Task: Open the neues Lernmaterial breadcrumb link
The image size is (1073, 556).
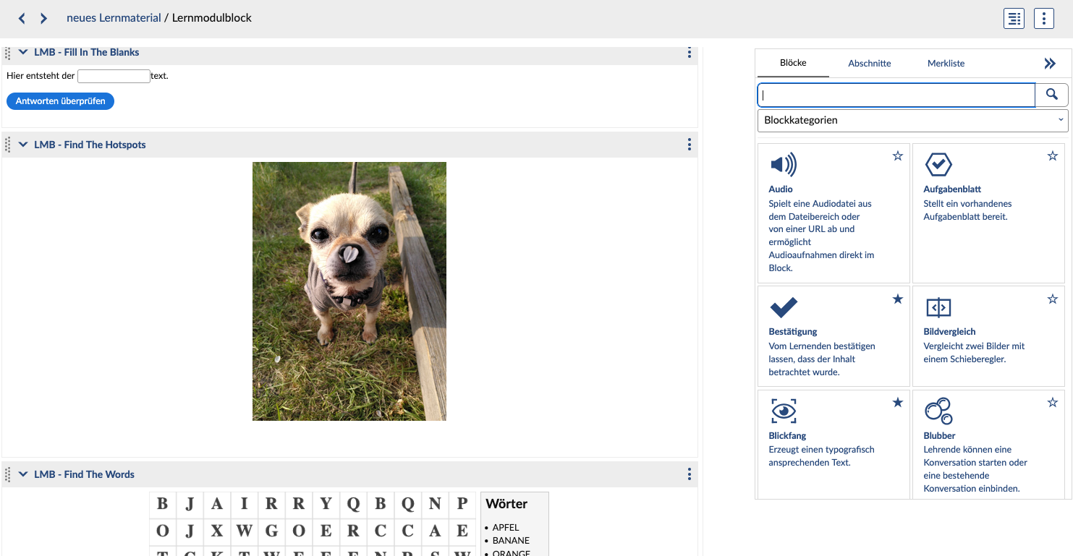Action: 114,18
